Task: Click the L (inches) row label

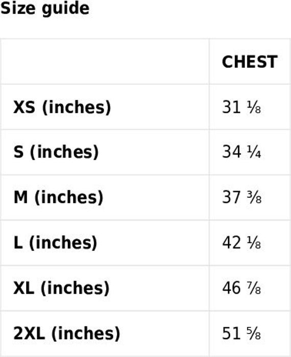Action: point(55,243)
